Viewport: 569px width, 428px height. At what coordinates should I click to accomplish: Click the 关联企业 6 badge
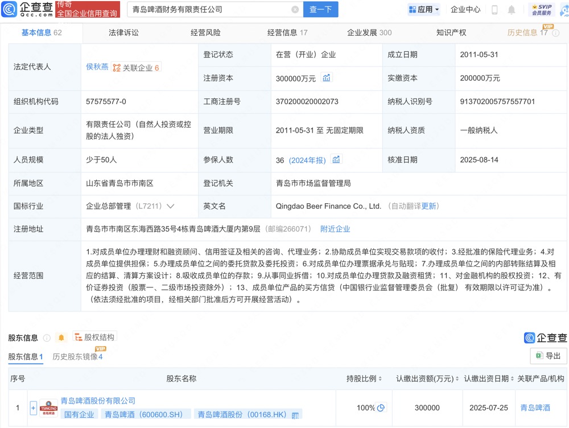pos(136,68)
